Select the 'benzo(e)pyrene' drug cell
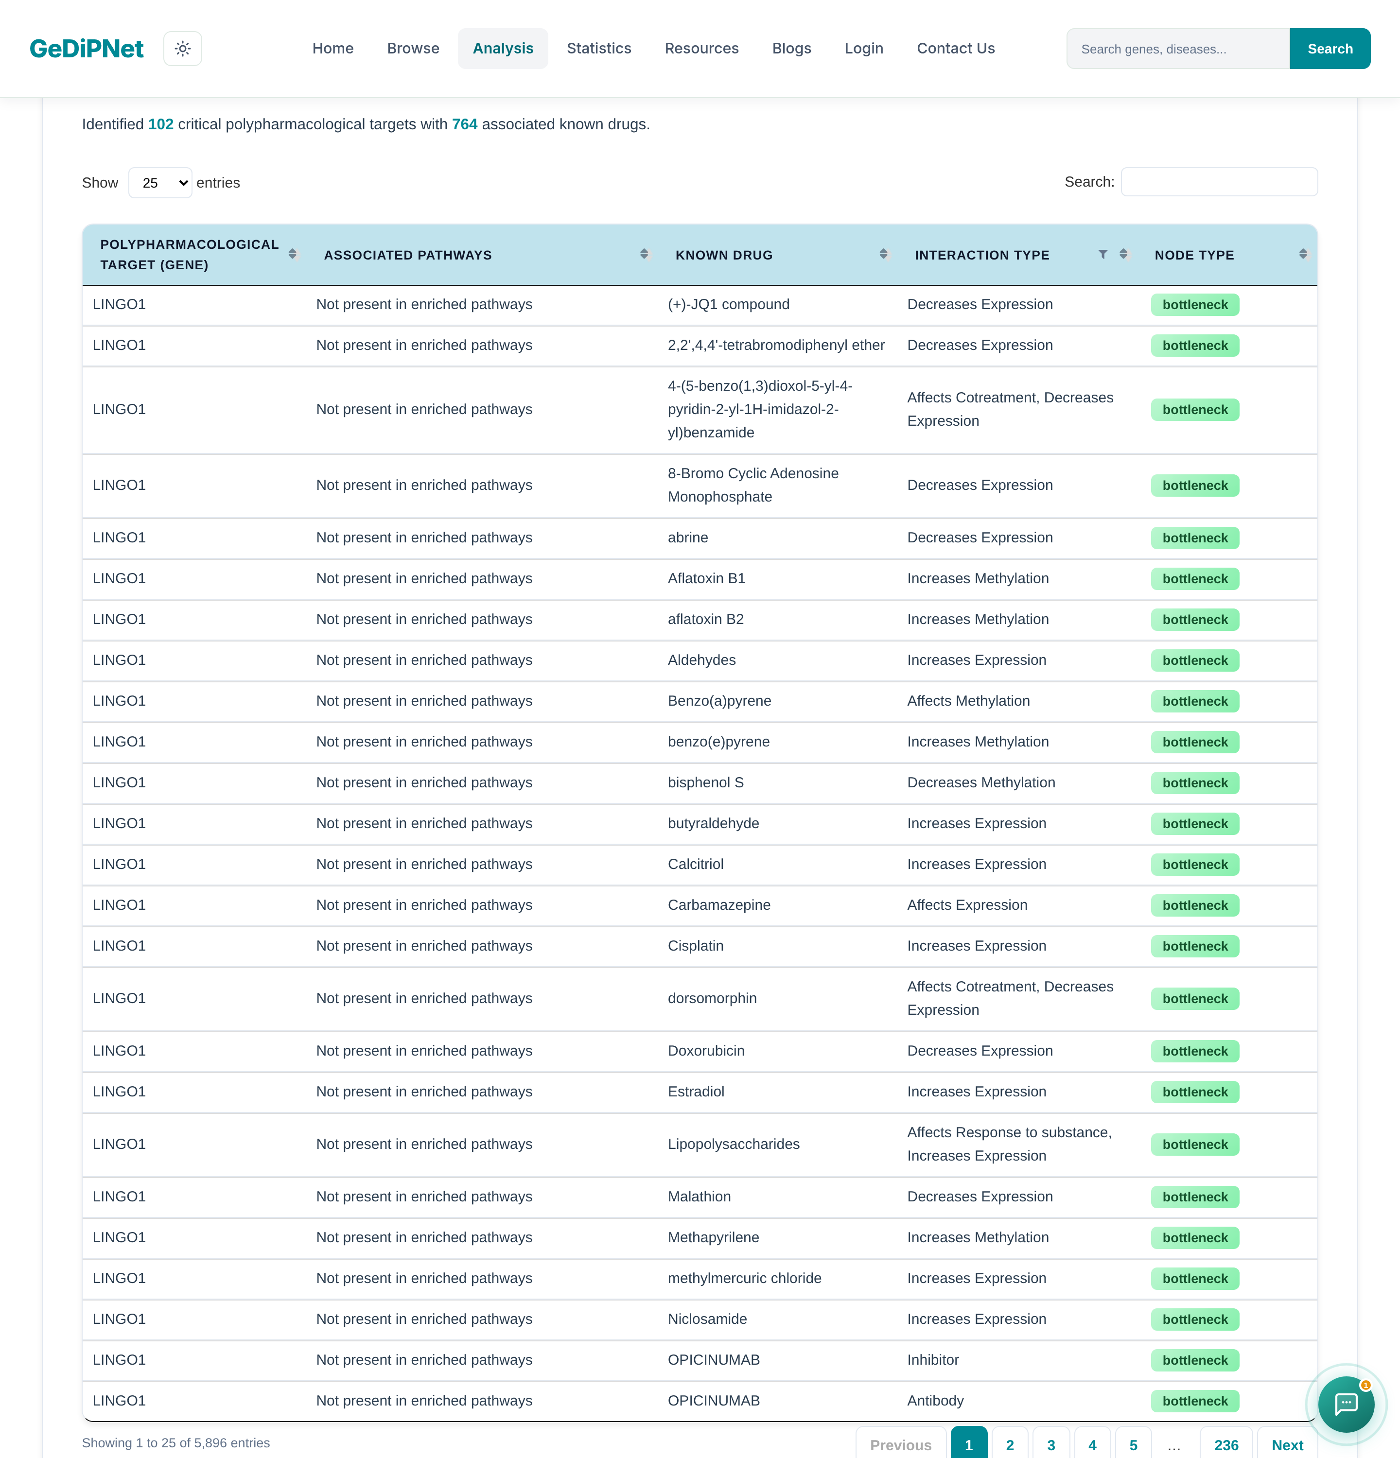Viewport: 1400px width, 1458px height. tap(718, 742)
